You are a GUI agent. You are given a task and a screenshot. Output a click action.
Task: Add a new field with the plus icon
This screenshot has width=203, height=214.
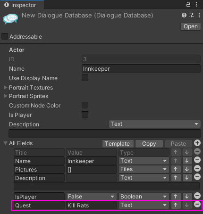click(197, 143)
